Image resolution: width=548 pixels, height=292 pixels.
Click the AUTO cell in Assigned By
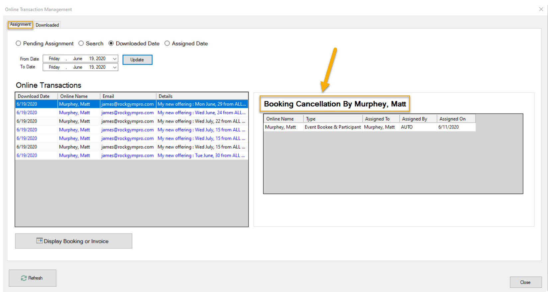point(418,127)
